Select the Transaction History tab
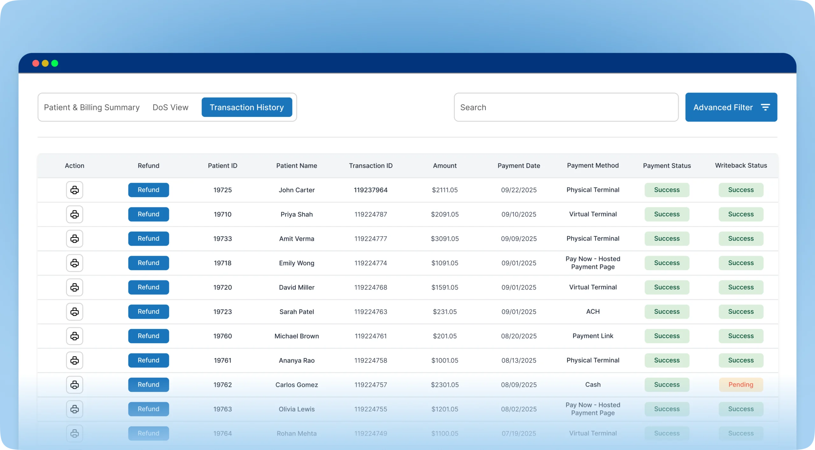815x450 pixels. coord(247,107)
